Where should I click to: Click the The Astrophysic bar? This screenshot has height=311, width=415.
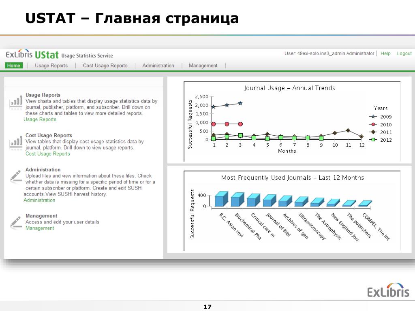tap(317, 202)
